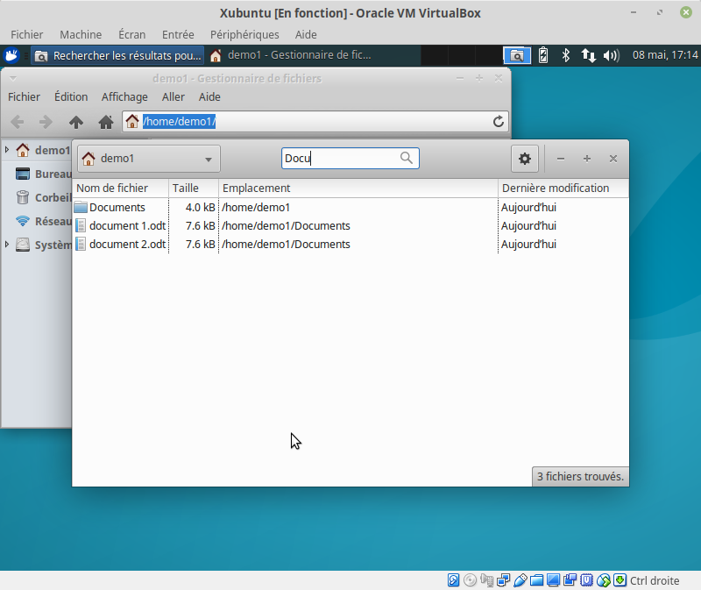Open the demo1 folder dropdown selector
The image size is (701, 590).
point(148,159)
